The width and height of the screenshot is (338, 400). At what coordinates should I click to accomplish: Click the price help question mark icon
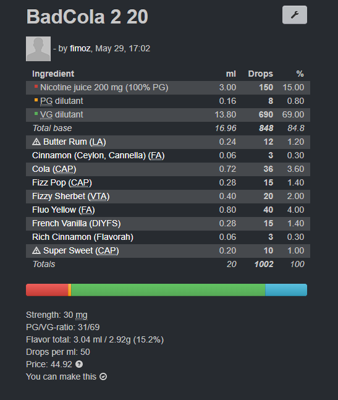tap(79, 364)
